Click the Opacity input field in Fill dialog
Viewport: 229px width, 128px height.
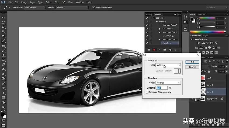click(162, 88)
